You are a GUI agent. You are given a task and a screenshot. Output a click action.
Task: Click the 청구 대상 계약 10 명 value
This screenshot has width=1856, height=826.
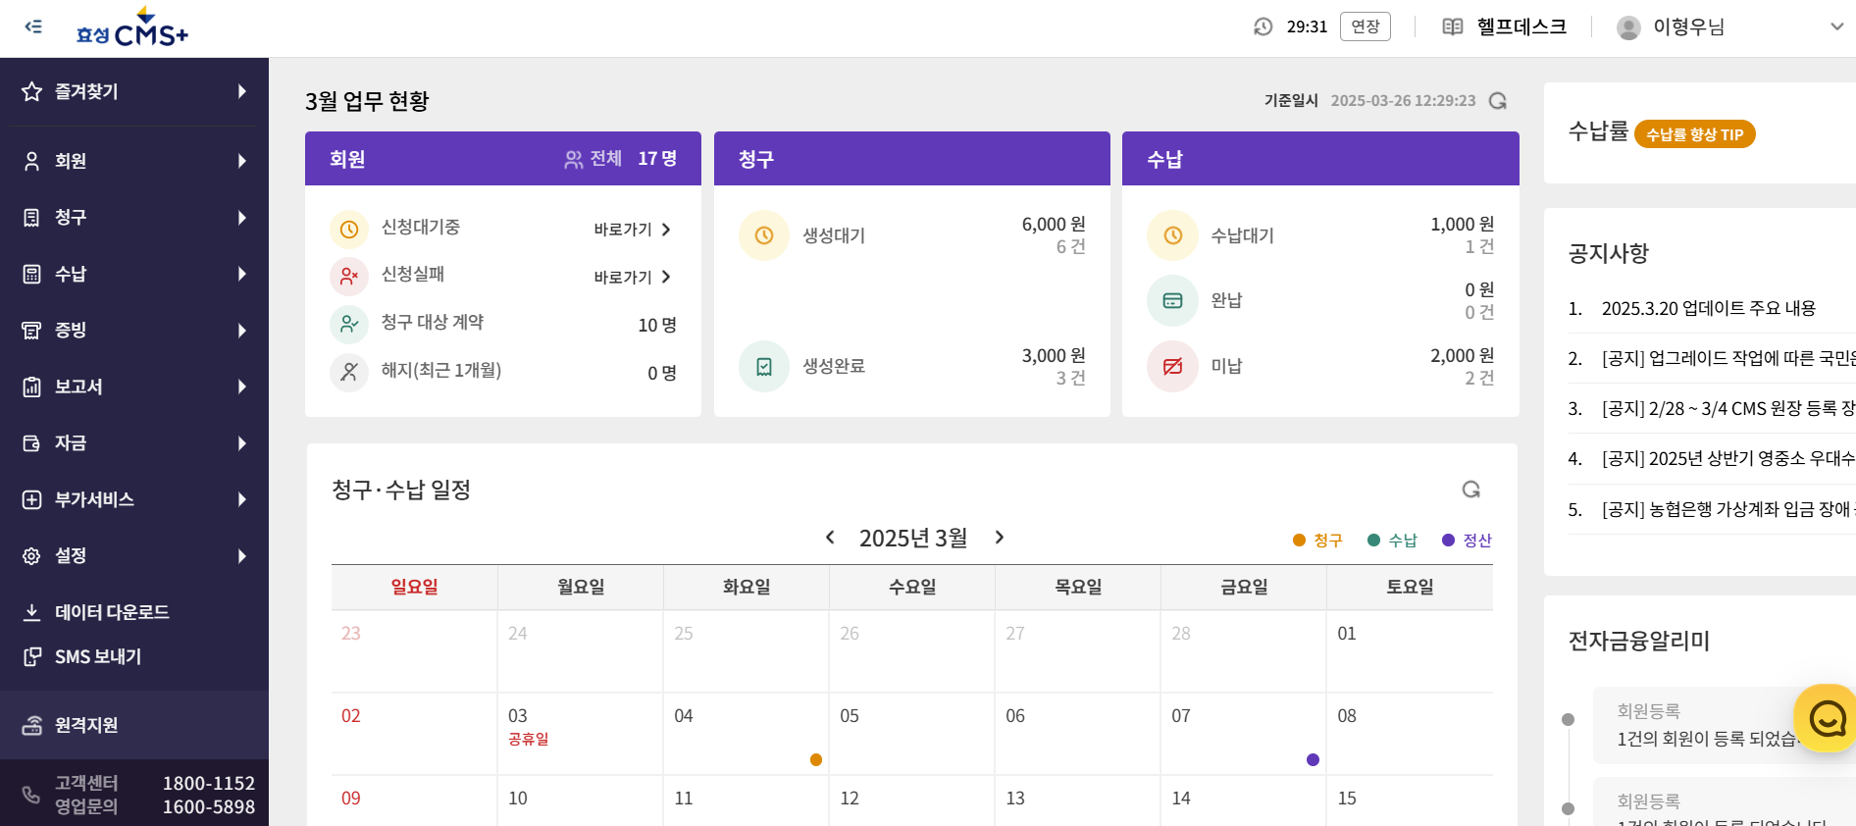coord(657,325)
